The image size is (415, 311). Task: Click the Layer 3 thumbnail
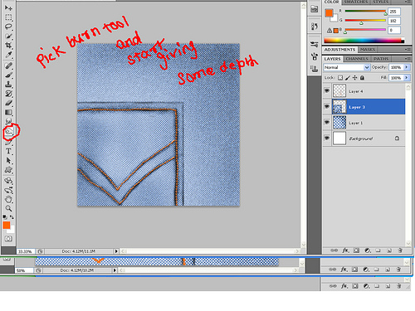click(x=339, y=107)
